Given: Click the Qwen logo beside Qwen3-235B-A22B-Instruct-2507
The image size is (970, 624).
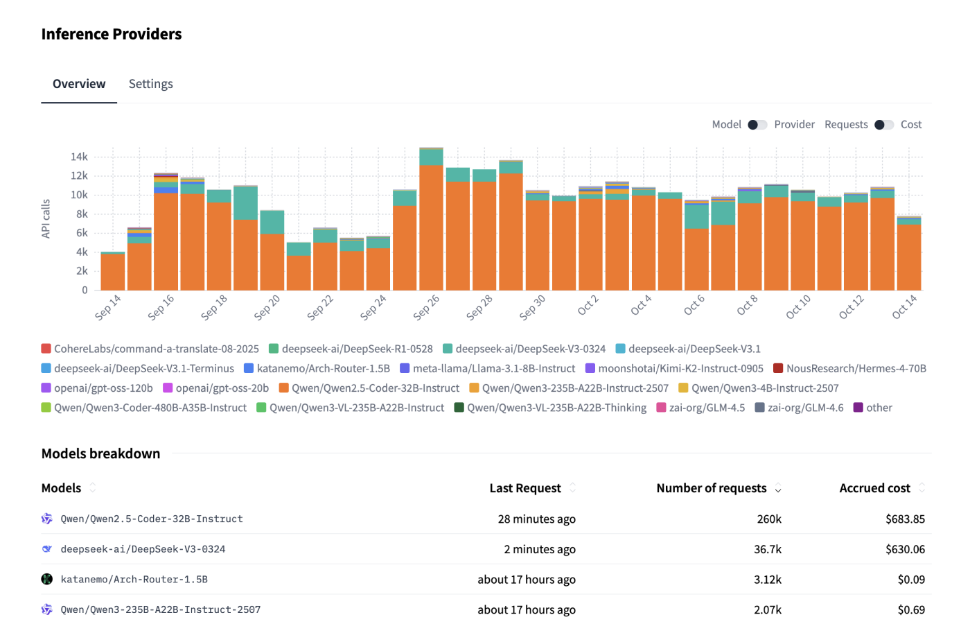Looking at the screenshot, I should pyautogui.click(x=47, y=609).
